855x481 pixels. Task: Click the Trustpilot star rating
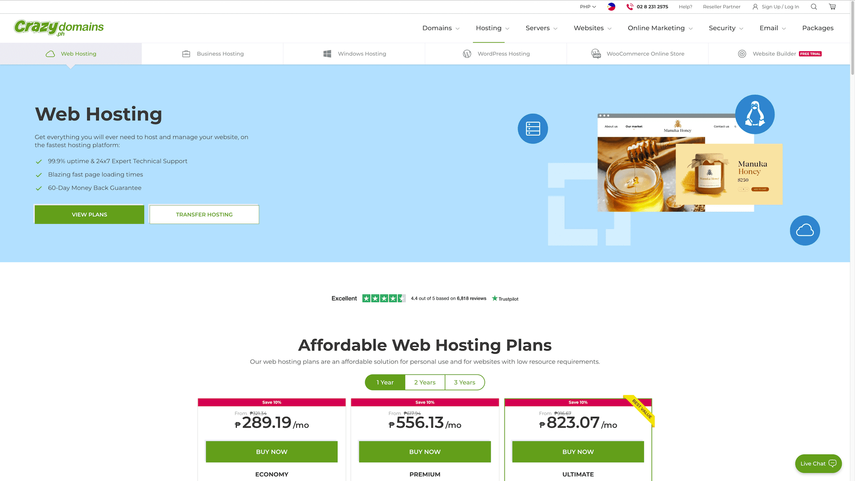[x=384, y=298]
